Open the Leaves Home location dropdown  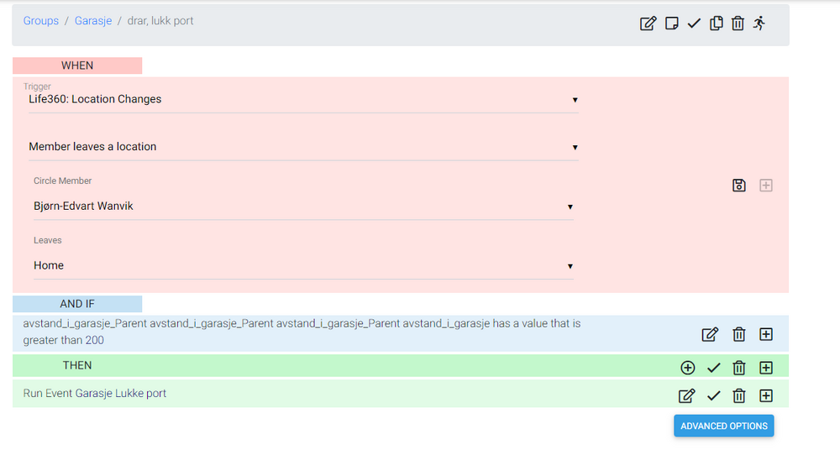coord(302,265)
